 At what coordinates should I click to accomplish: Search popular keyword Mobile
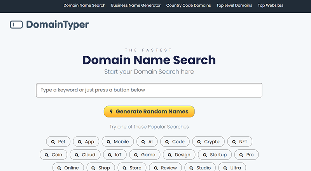tap(118, 142)
